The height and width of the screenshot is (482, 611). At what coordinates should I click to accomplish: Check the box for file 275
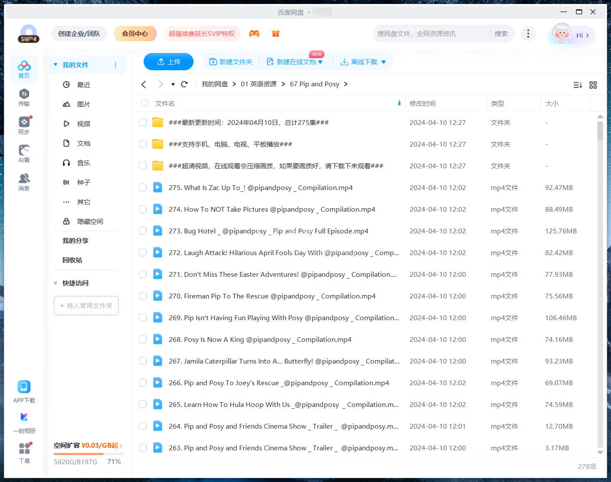click(143, 187)
